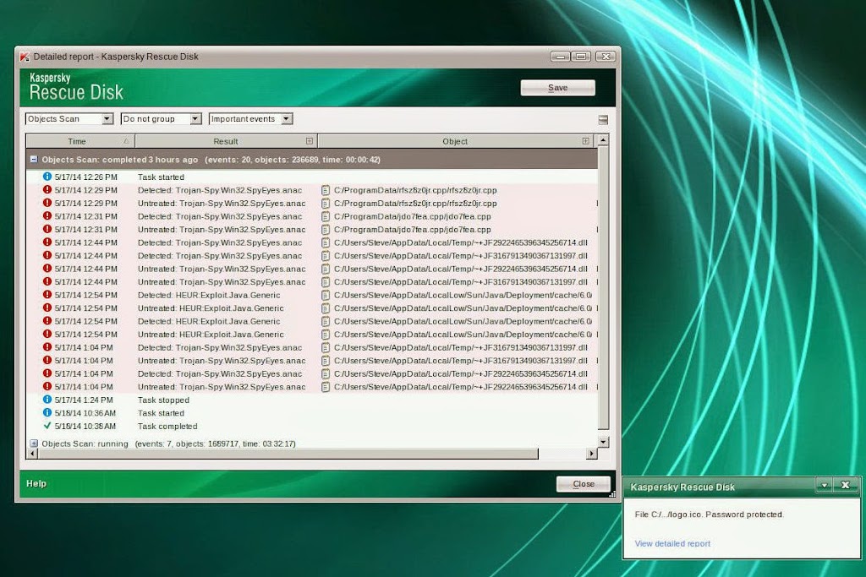This screenshot has height=577, width=866.
Task: Click the vertical scrollbar thumb of the report list
Action: pos(603,287)
